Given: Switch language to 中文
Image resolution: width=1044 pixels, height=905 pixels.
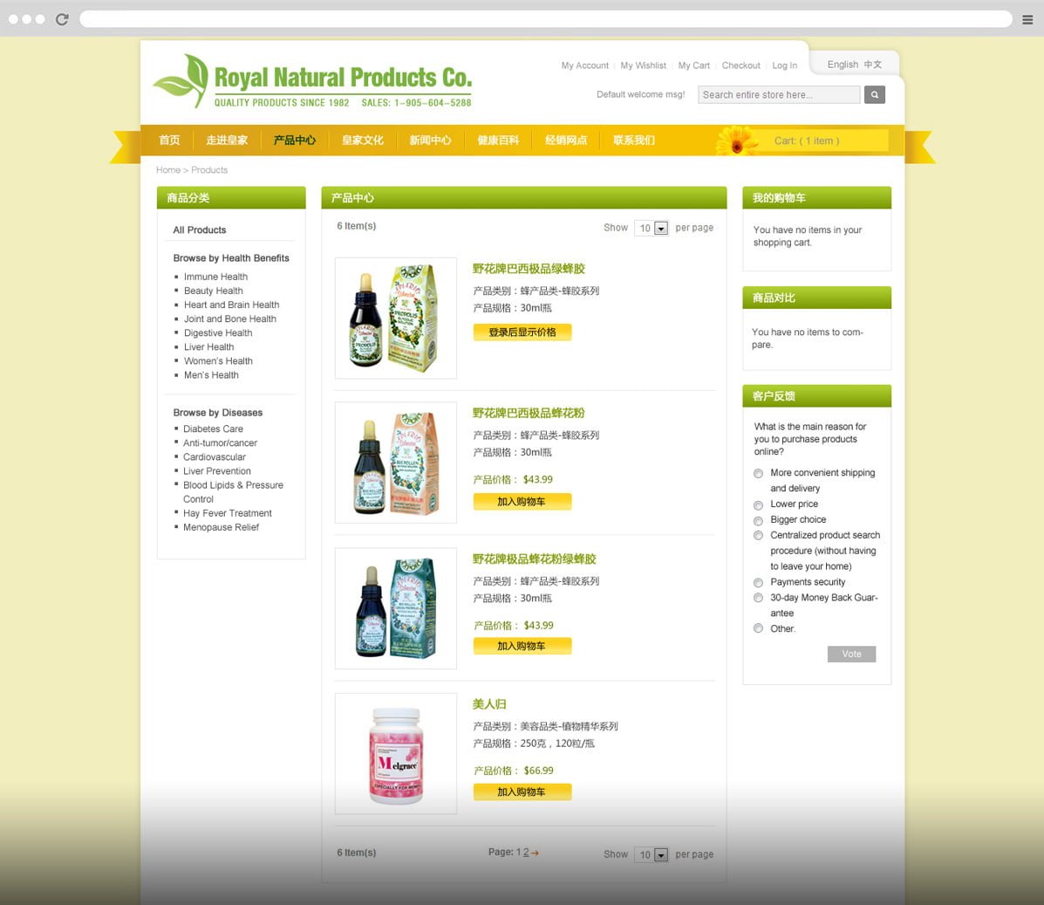Looking at the screenshot, I should point(873,65).
